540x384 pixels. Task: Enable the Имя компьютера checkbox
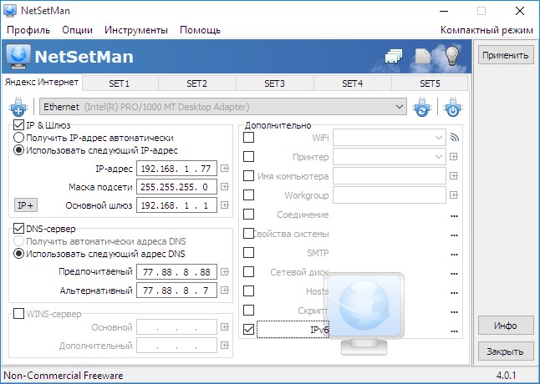(248, 176)
